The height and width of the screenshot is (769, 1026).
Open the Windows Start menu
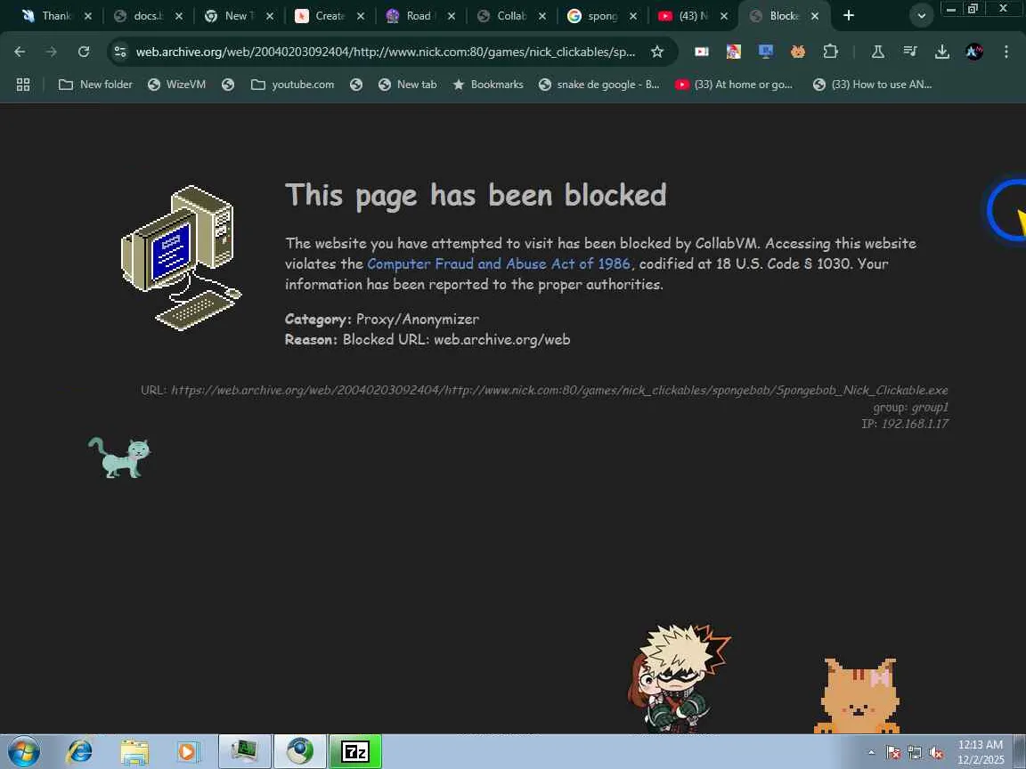pyautogui.click(x=23, y=752)
